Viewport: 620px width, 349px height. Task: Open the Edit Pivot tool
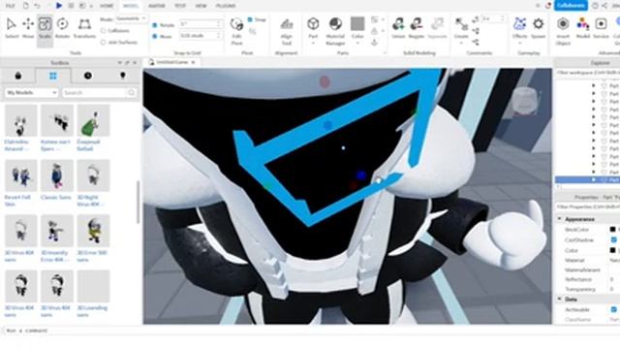point(236,31)
